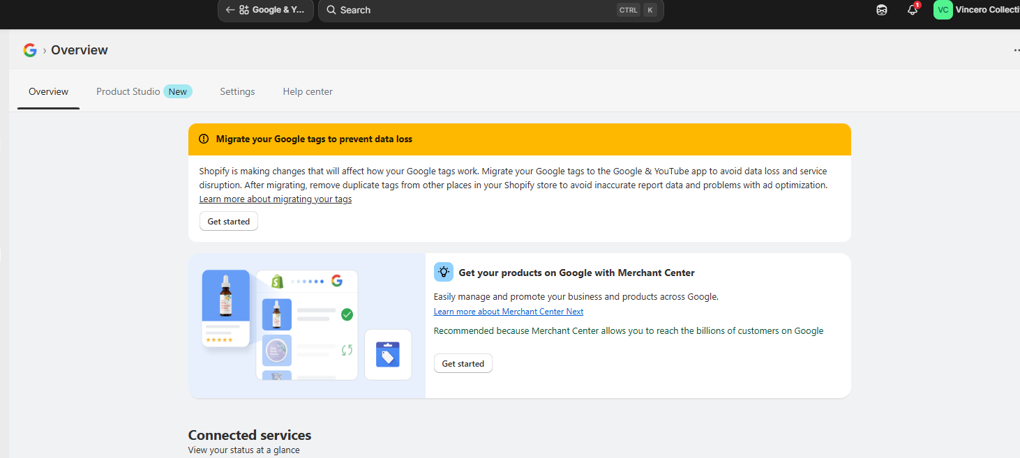Click Get started in the Migrate Google tags banner
This screenshot has width=1020, height=458.
click(229, 222)
